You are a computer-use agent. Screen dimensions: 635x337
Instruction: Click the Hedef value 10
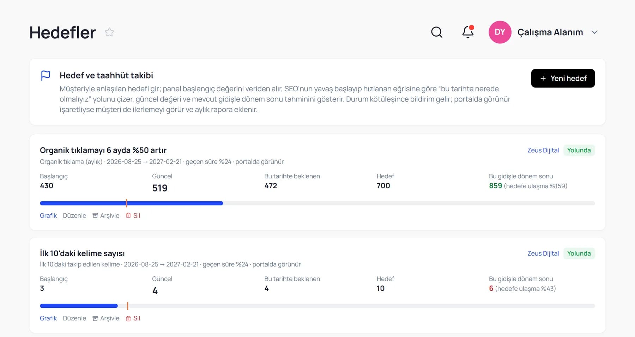[381, 288]
